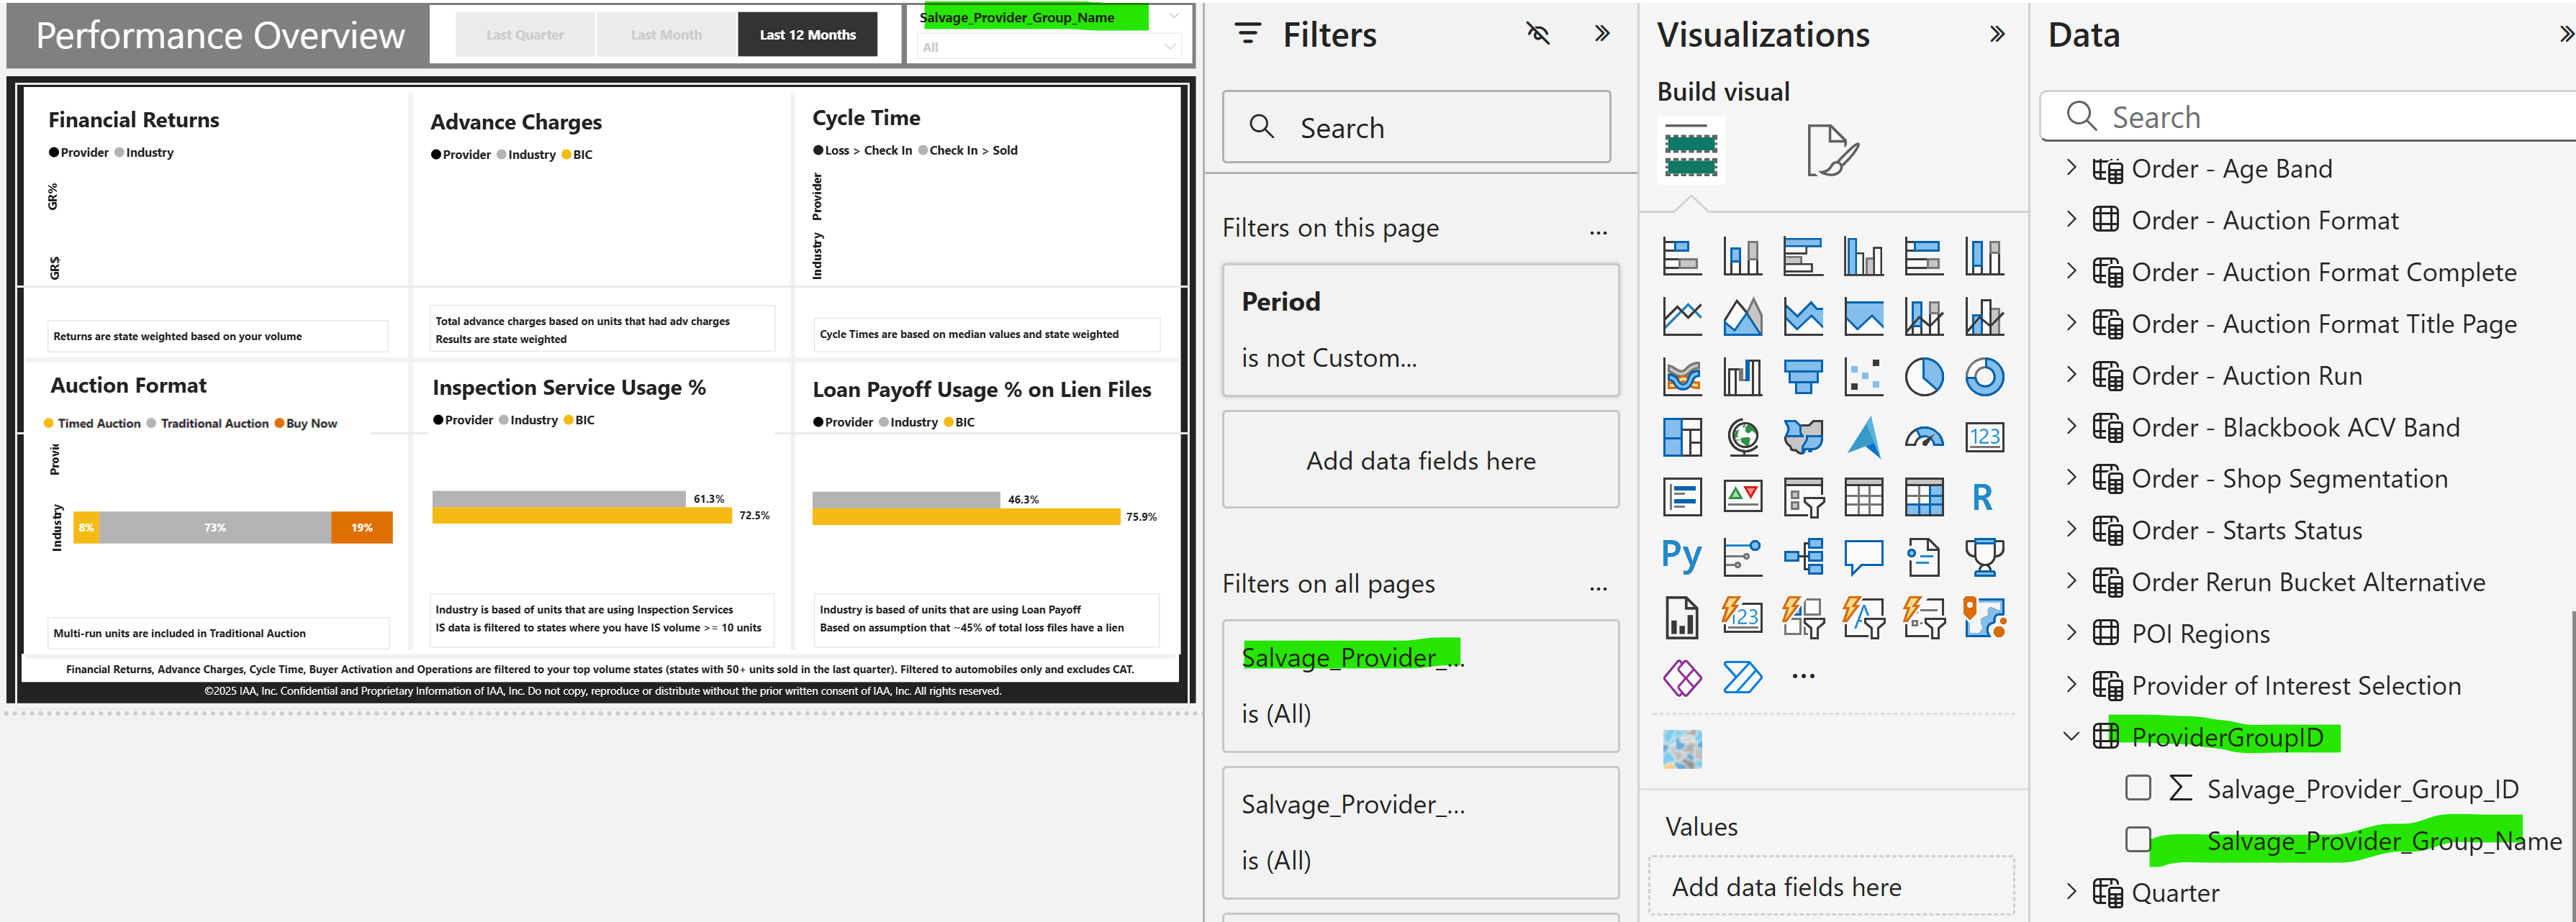Screen dimensions: 2576x922
Task: Toggle the hide filters eye icon
Action: (1538, 34)
